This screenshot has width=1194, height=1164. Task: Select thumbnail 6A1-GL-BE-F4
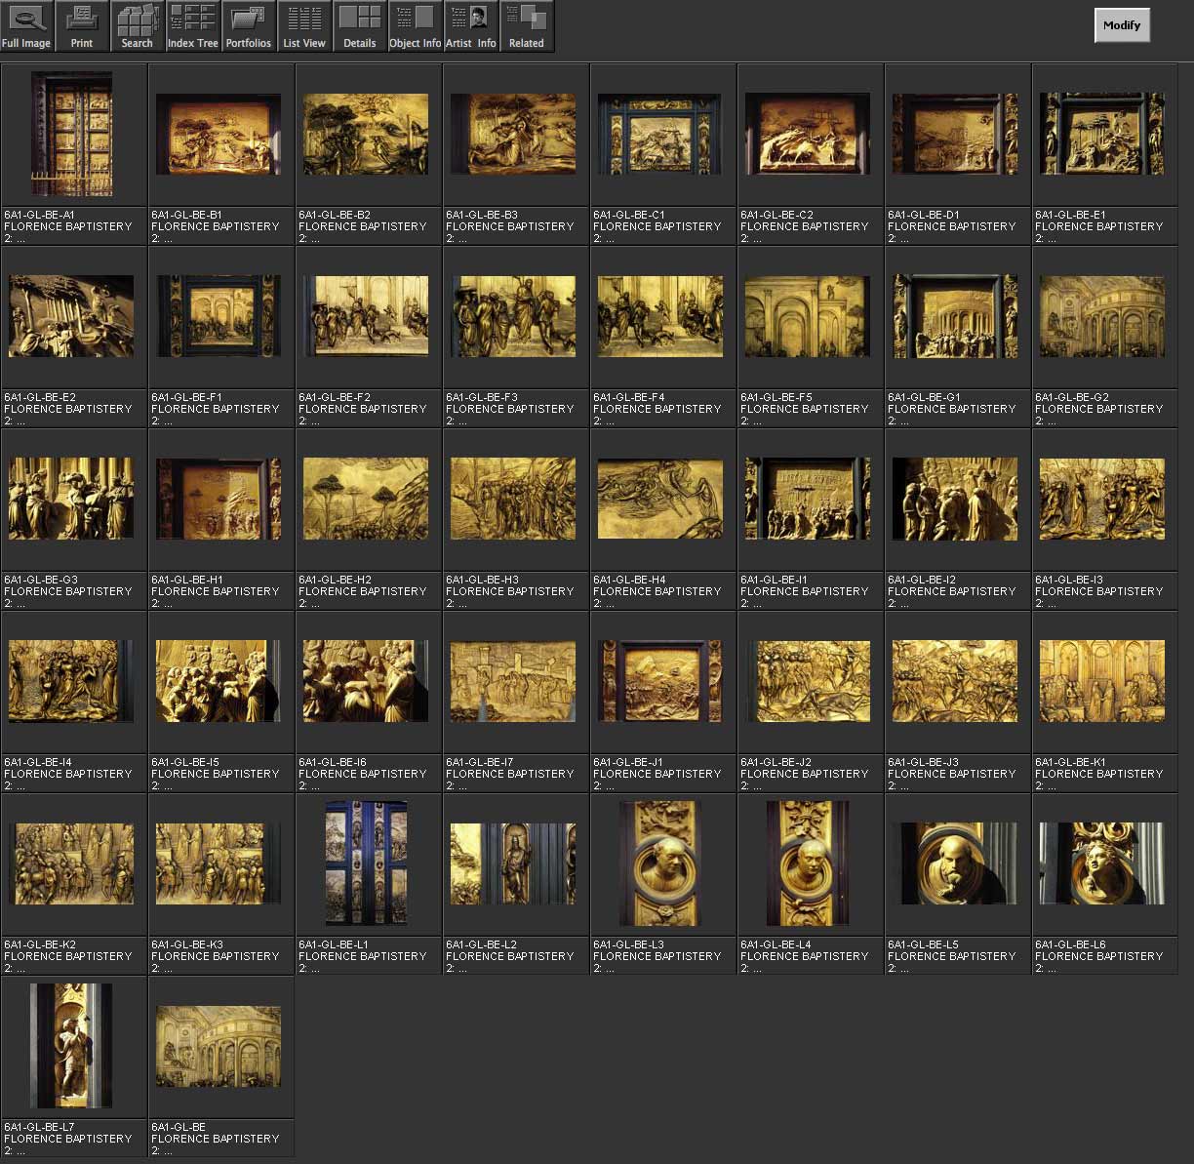click(660, 316)
